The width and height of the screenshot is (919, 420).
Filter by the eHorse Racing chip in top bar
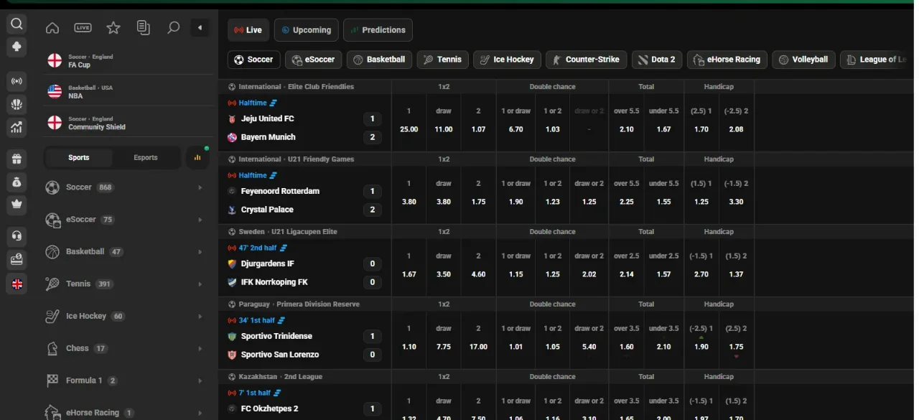coord(727,60)
